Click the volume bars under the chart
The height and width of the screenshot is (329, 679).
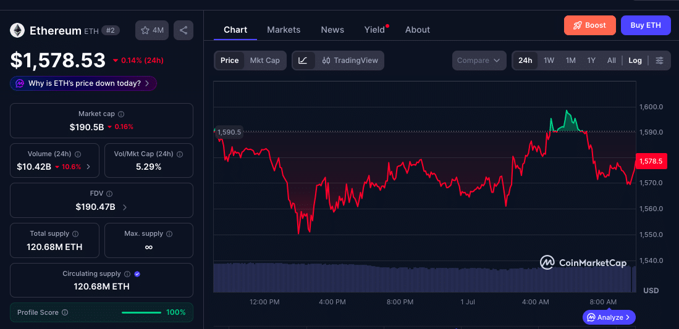(x=424, y=278)
